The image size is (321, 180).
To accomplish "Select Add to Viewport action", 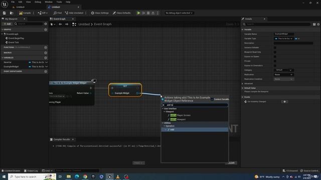I will [178, 119].
